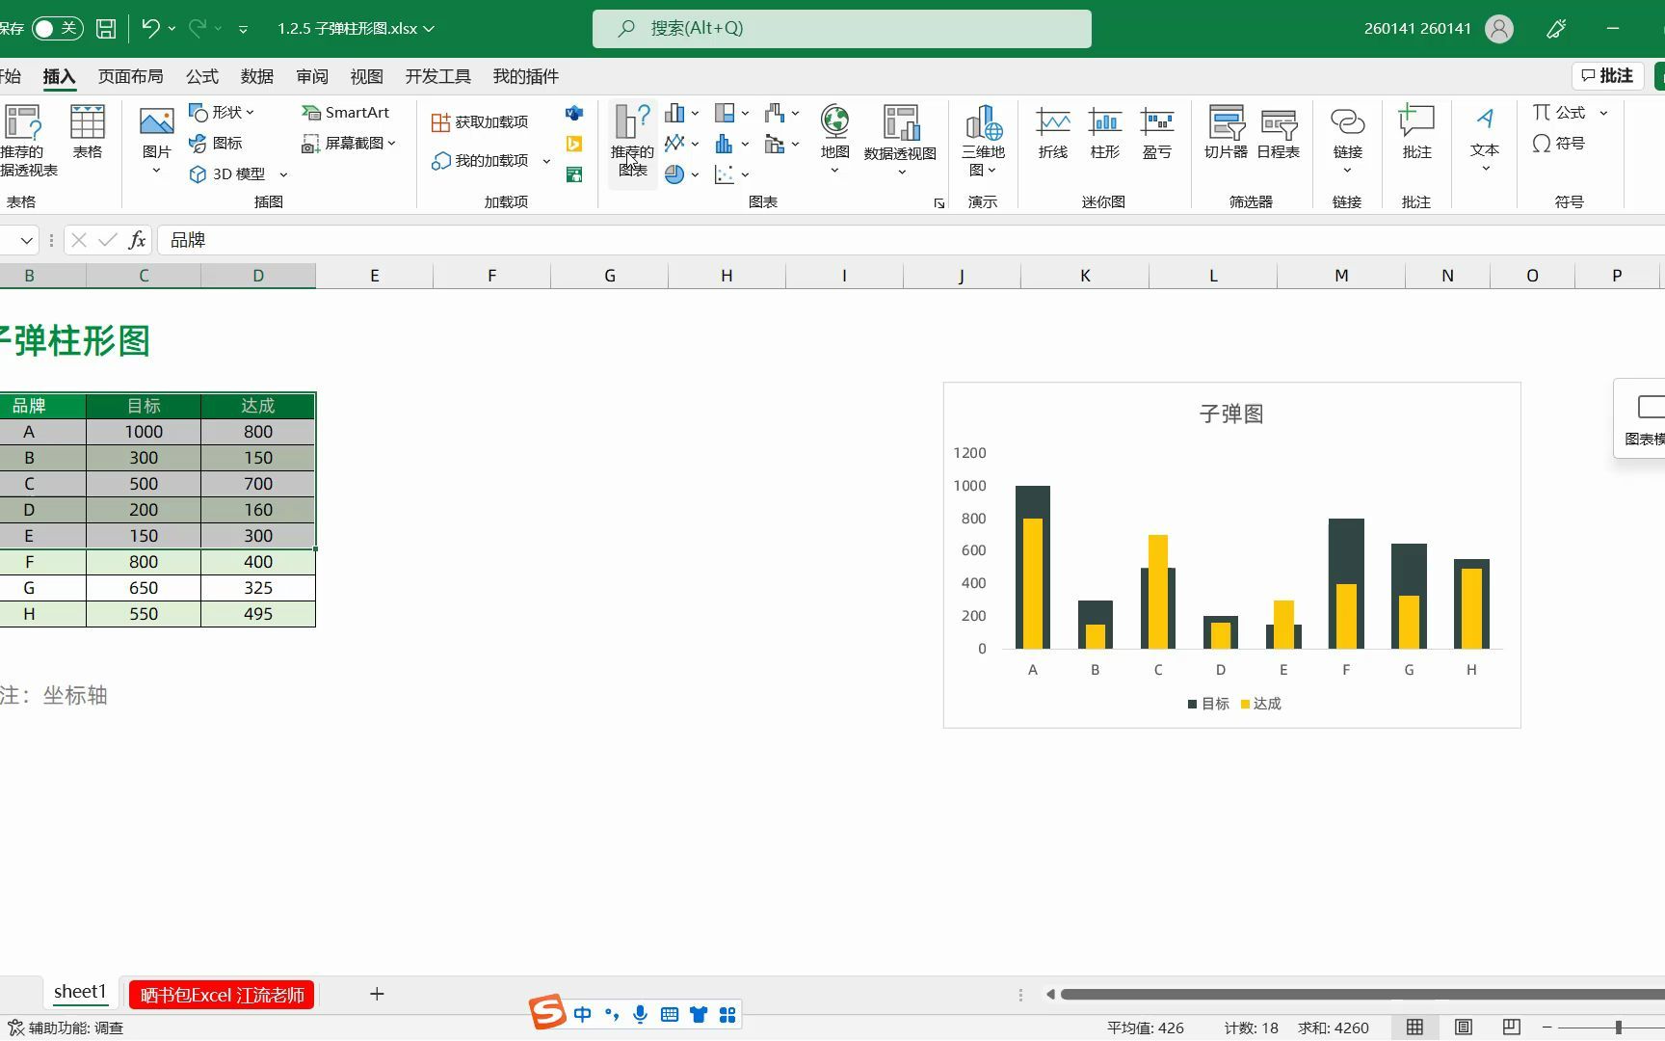Viewport: 1665px width, 1041px height.
Task: Open the 三维地图 3D map button
Action: coord(983,141)
